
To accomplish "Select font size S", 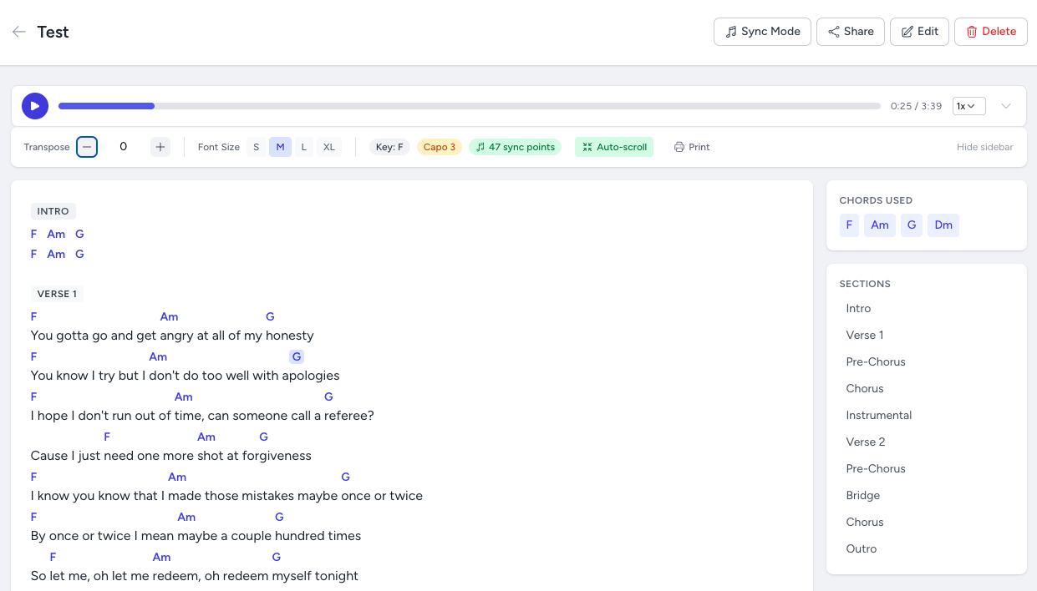I will pyautogui.click(x=256, y=146).
